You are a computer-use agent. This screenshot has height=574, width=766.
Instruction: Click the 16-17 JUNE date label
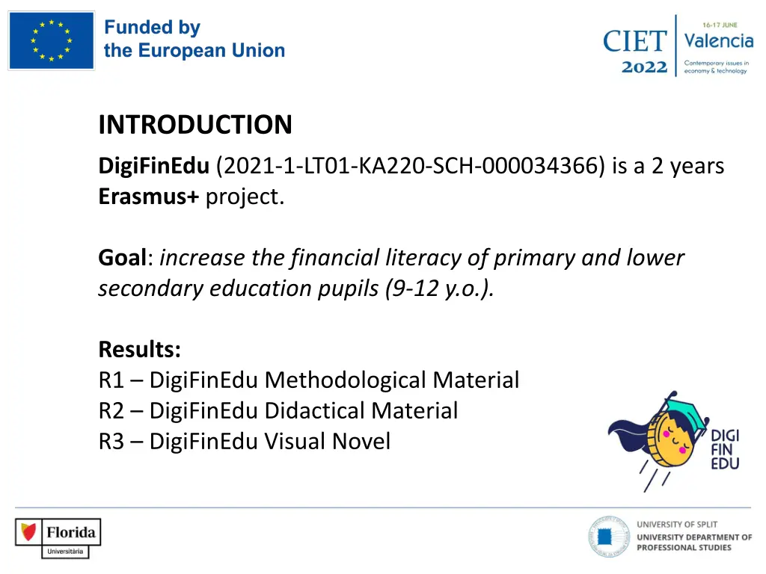720,25
